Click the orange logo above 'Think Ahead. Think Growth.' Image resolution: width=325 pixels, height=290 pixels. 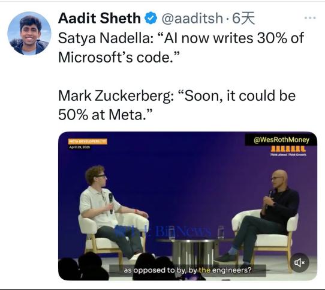(288, 149)
